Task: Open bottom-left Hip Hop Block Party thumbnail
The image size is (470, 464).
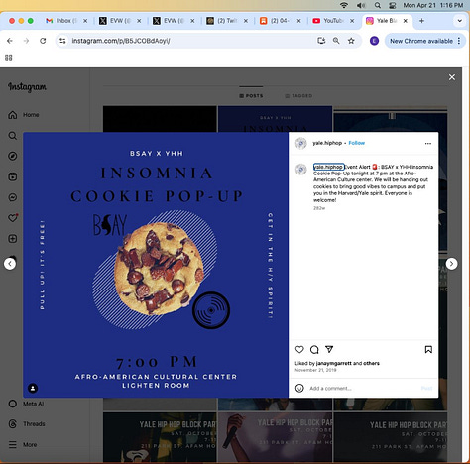Action: pyautogui.click(x=160, y=437)
